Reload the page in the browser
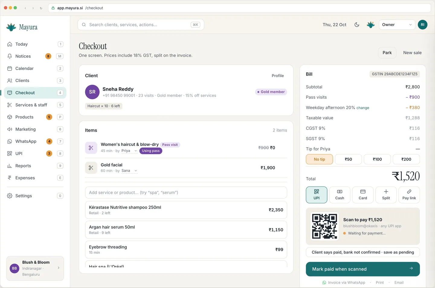Screen dimensions: 435x288 click(x=41, y=8)
